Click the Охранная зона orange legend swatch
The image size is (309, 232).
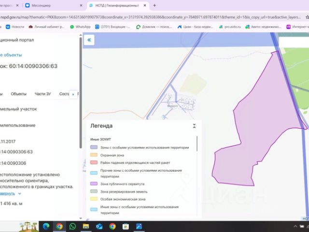(x=94, y=155)
